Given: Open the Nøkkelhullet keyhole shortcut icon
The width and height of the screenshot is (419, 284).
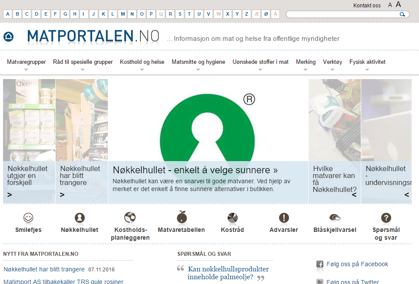Looking at the screenshot, I should click(x=80, y=218).
